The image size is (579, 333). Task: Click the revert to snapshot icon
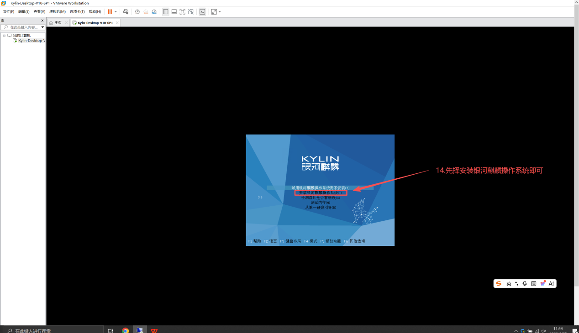pyautogui.click(x=146, y=12)
